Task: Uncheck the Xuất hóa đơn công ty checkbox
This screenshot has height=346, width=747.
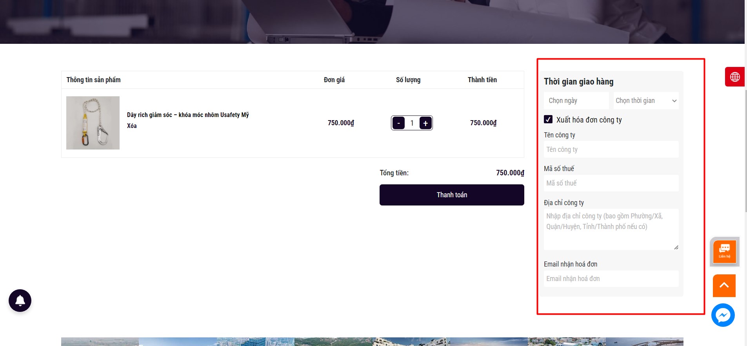Action: 548,119
